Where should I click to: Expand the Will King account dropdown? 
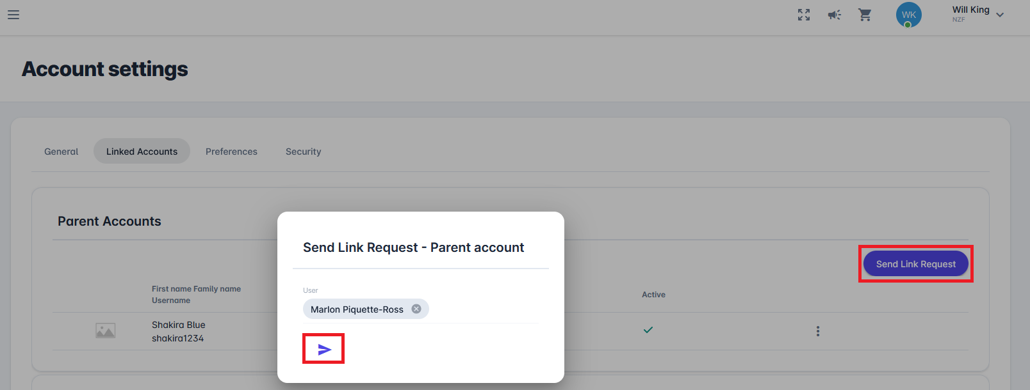(1000, 15)
